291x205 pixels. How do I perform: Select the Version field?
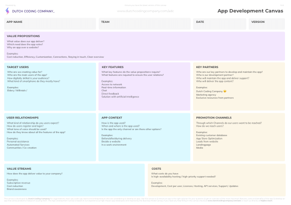(x=266, y=24)
